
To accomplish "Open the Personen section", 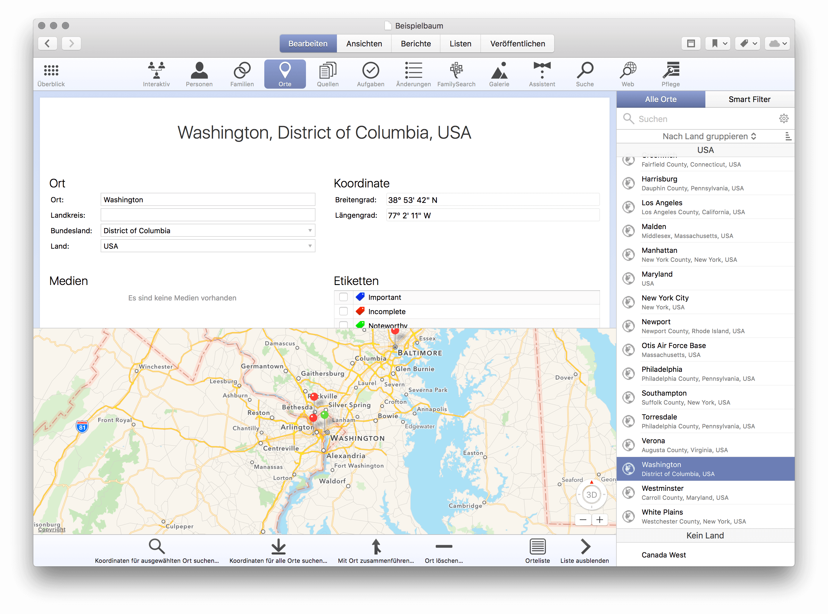I will click(199, 74).
